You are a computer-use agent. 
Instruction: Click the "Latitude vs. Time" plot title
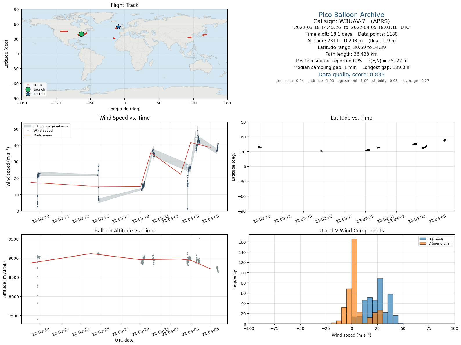click(x=351, y=118)
